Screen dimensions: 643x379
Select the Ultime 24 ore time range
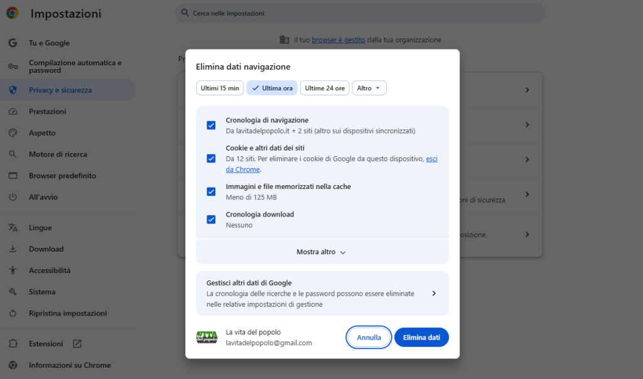(325, 88)
